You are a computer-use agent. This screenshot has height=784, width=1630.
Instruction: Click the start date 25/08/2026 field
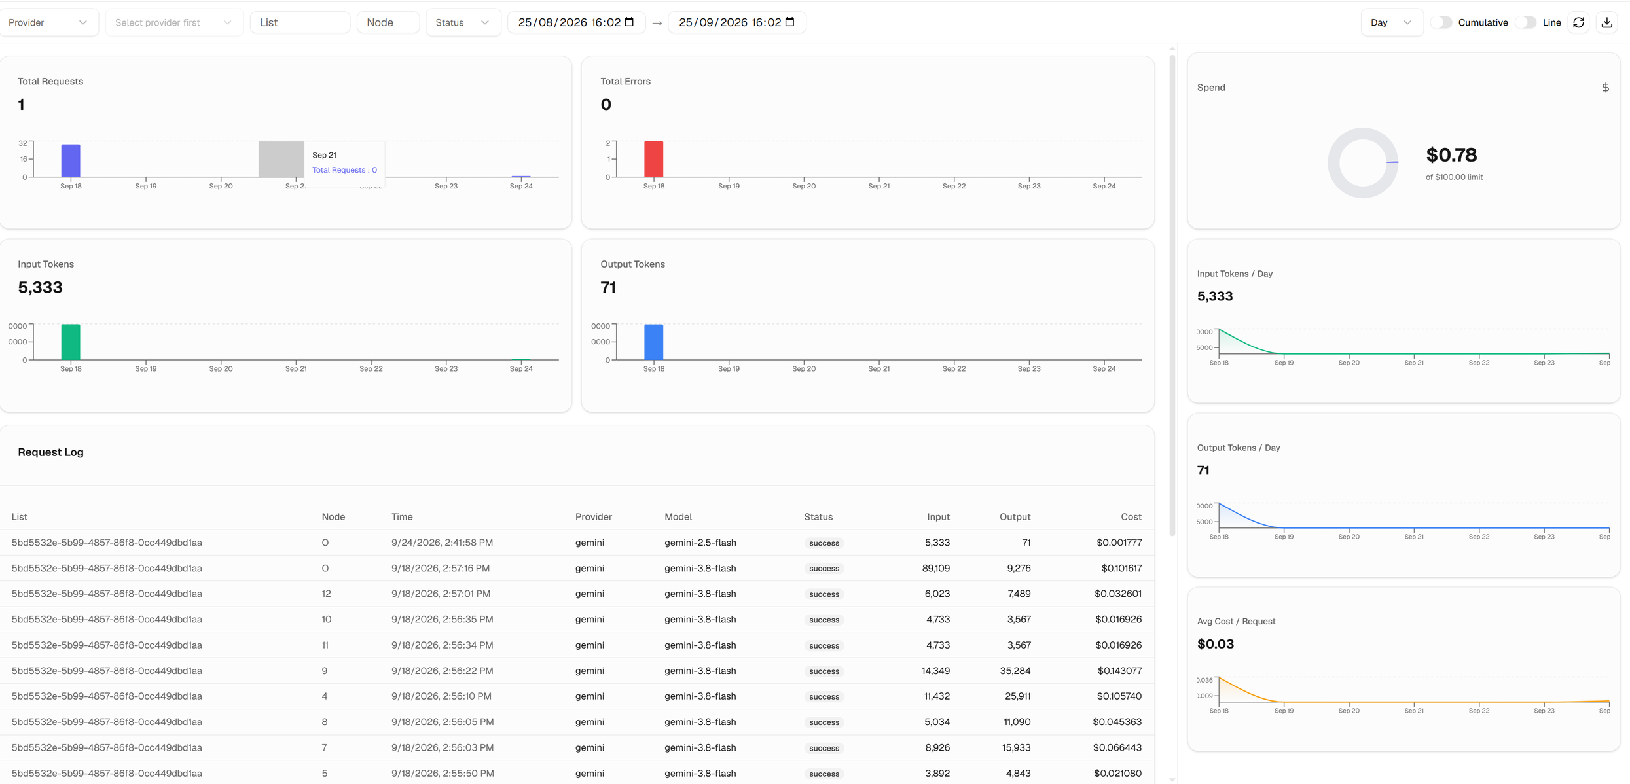[576, 22]
